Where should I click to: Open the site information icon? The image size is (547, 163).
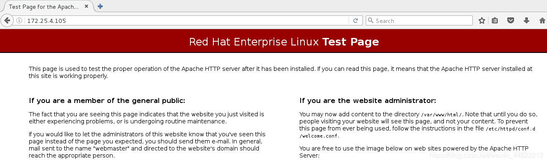point(19,20)
